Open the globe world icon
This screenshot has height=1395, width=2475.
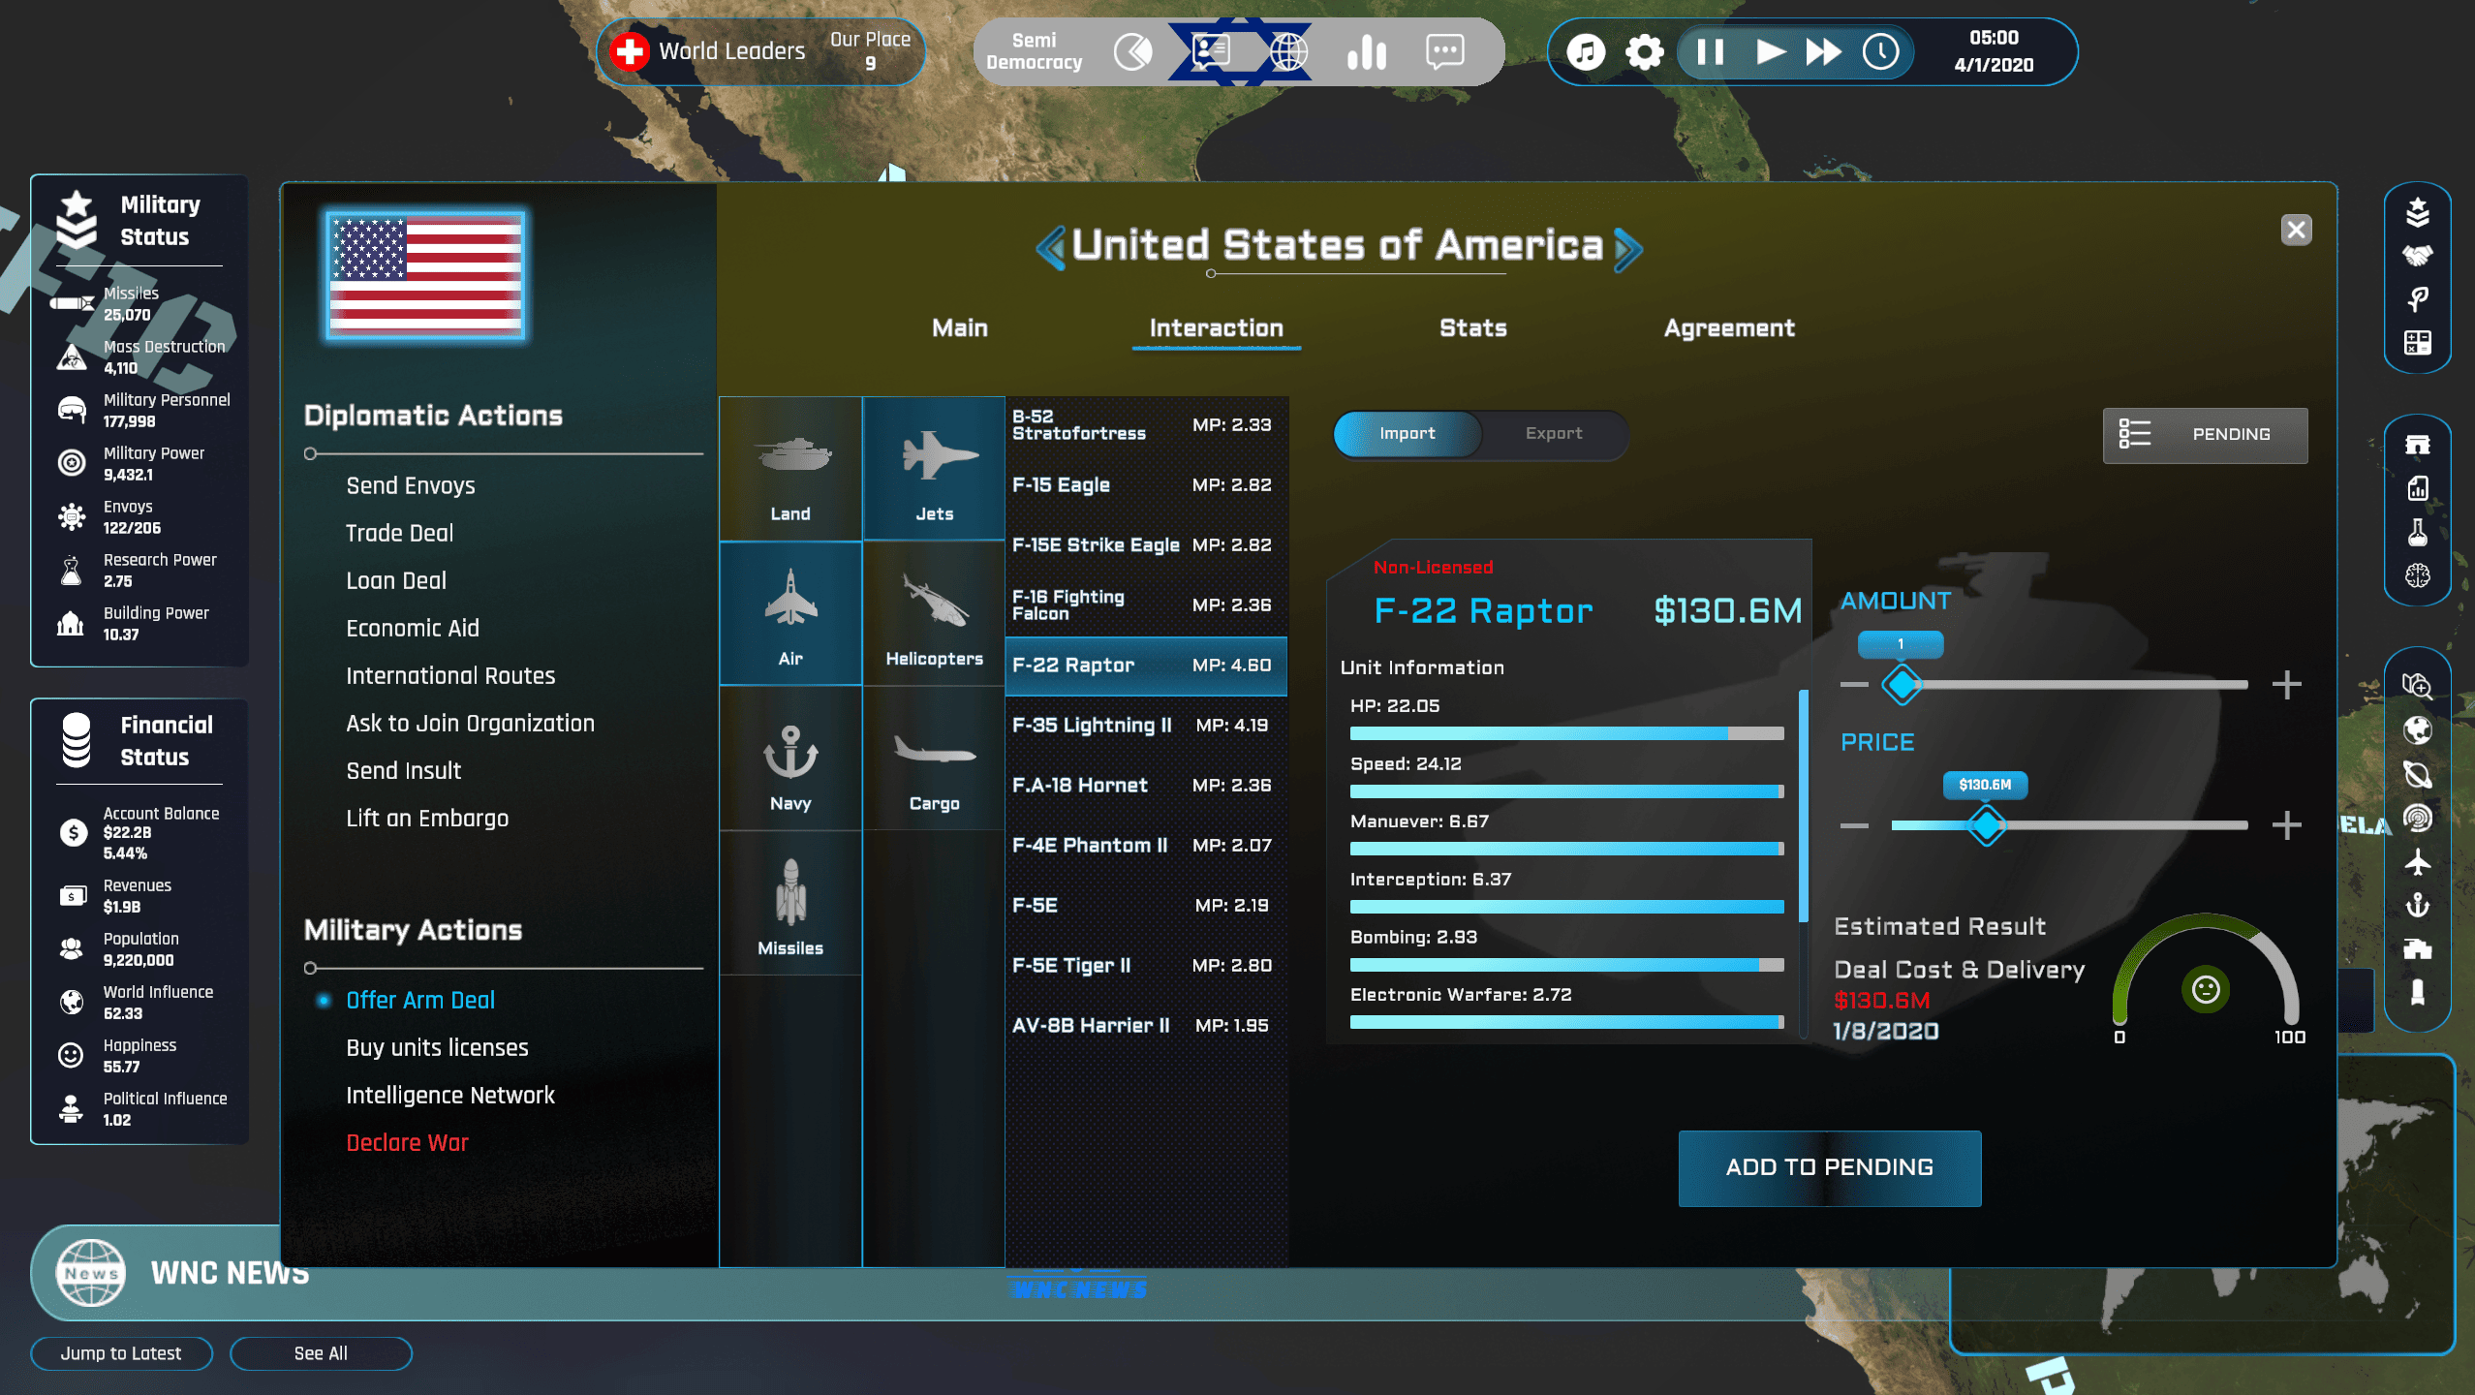click(1288, 51)
